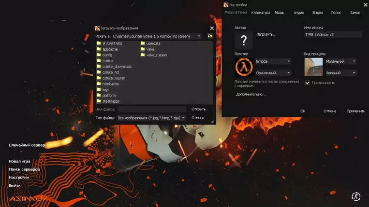
Task: Switch to the Голос tab
Action: pyautogui.click(x=336, y=13)
